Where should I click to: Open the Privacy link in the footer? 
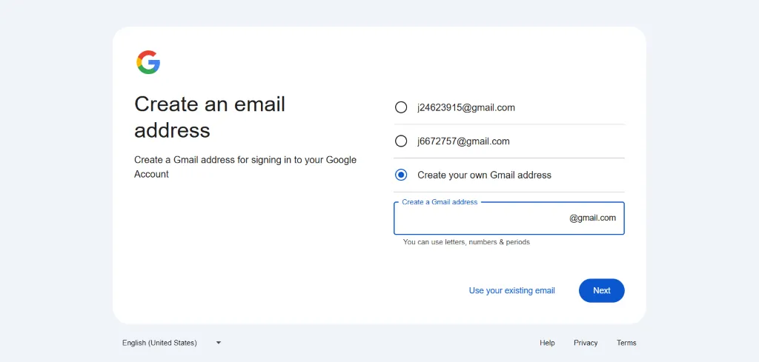pos(586,343)
